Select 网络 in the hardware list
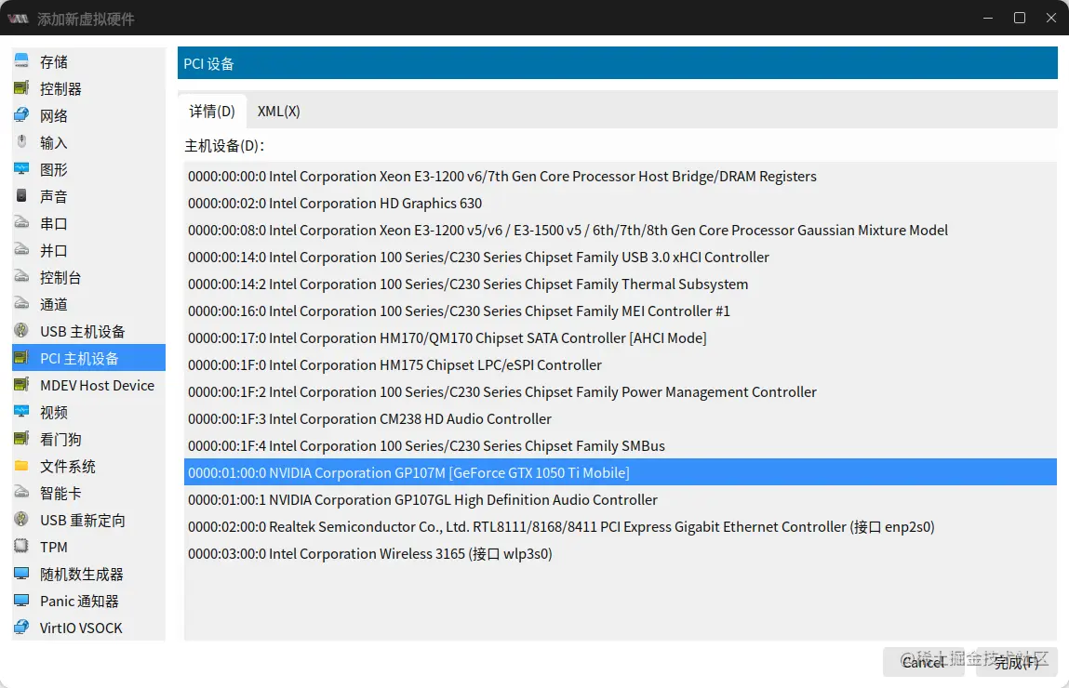This screenshot has width=1069, height=688. pyautogui.click(x=88, y=116)
